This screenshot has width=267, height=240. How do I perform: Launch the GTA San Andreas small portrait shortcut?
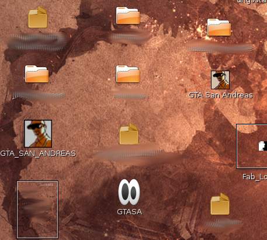click(220, 80)
